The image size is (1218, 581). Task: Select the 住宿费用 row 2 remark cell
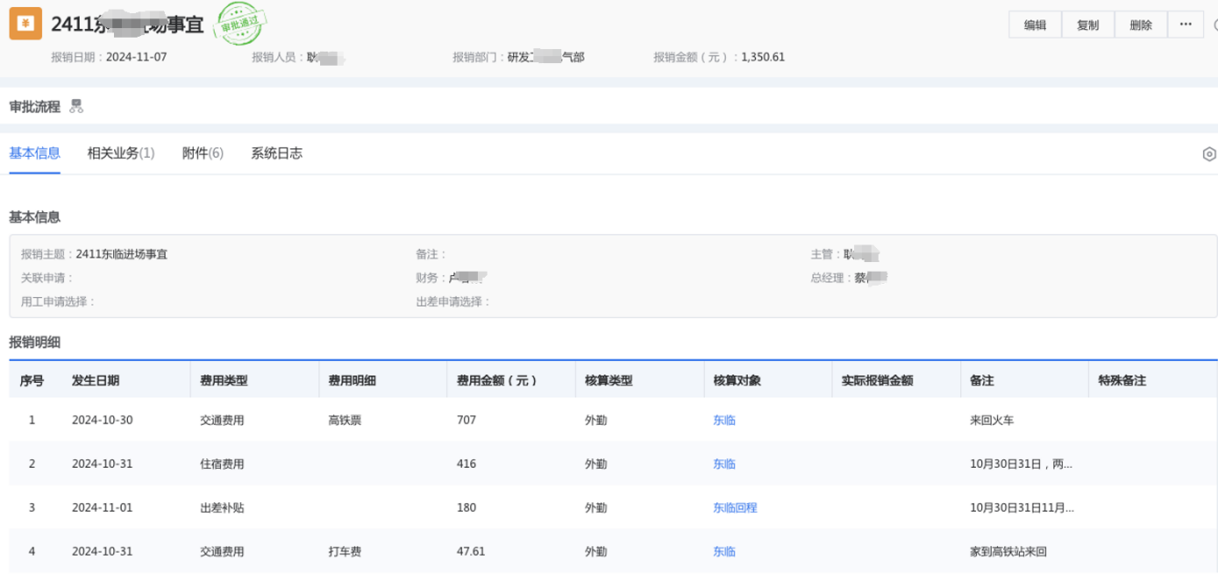pyautogui.click(x=1021, y=464)
